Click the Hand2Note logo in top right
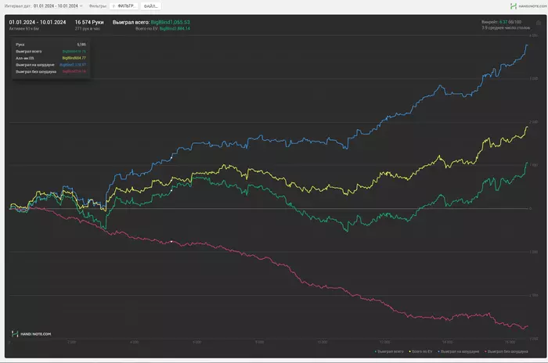Image resolution: width=548 pixels, height=363 pixels. tap(528, 6)
